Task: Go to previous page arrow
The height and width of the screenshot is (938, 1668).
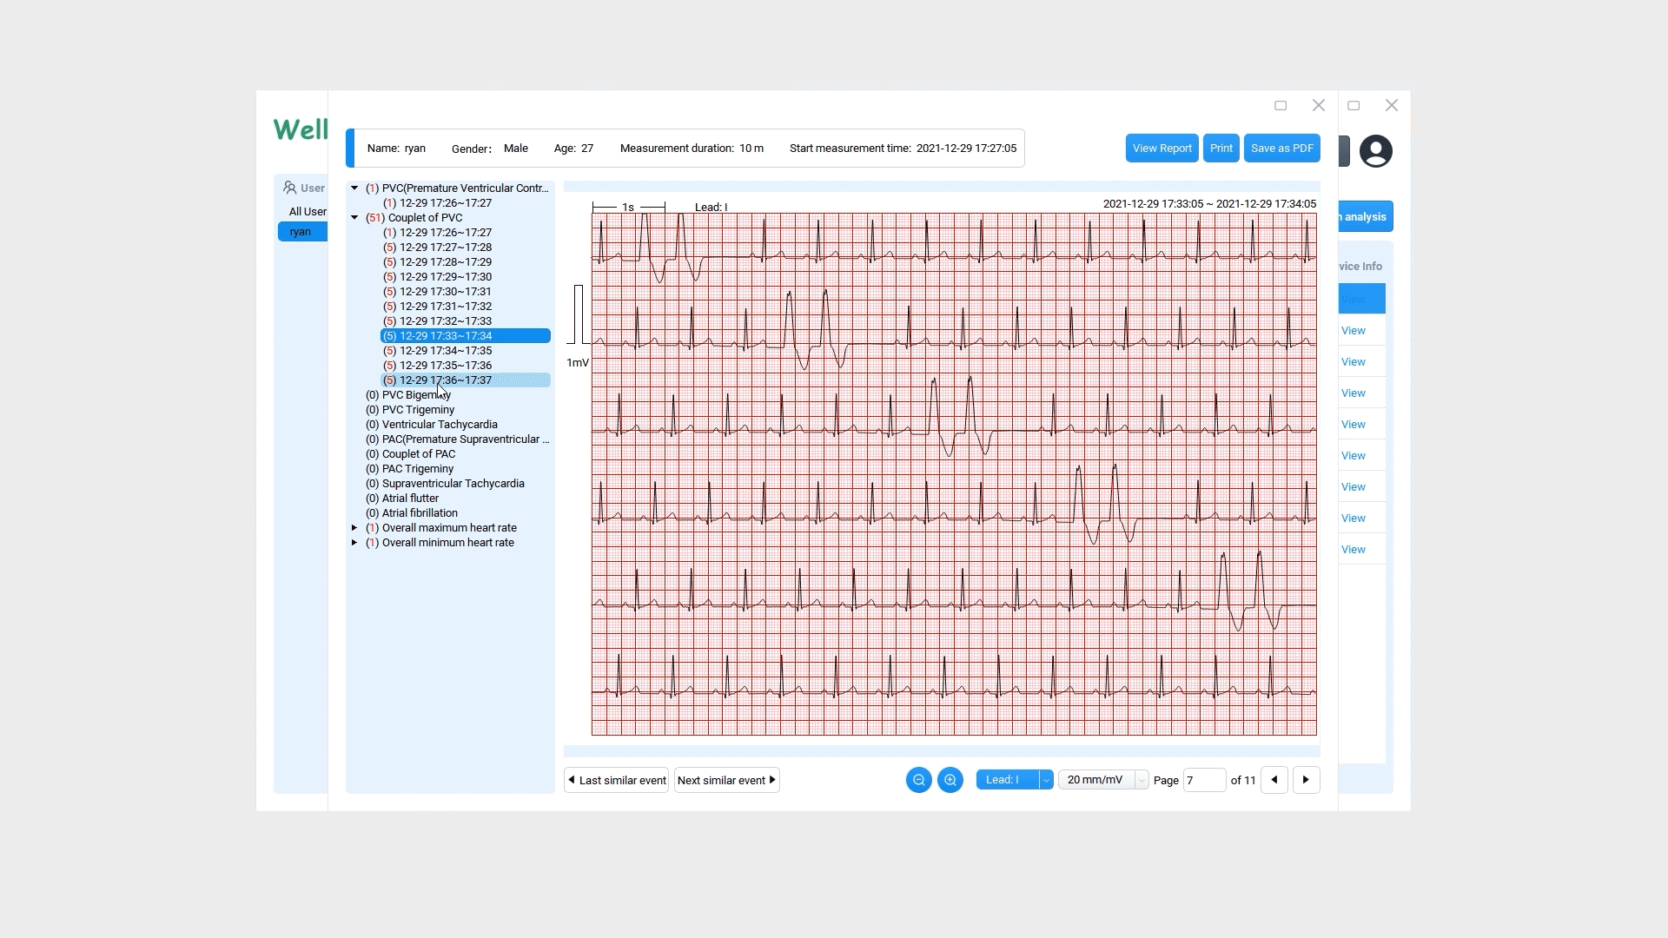Action: point(1274,780)
